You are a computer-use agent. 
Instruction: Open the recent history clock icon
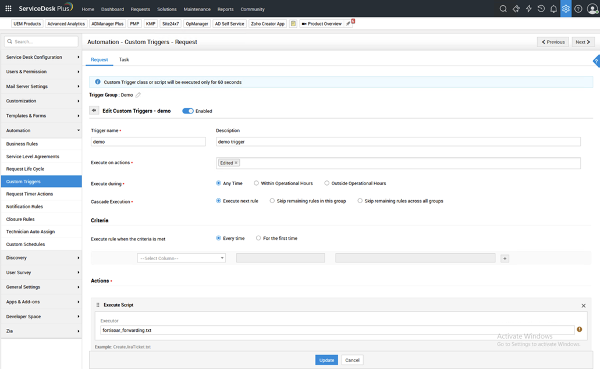[x=541, y=9]
